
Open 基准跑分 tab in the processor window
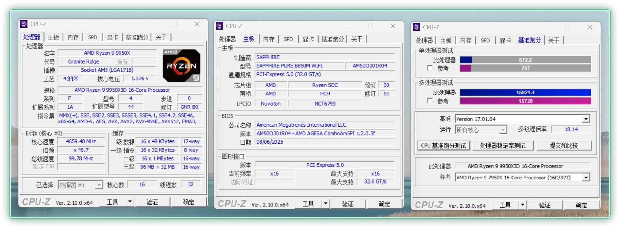(x=137, y=37)
